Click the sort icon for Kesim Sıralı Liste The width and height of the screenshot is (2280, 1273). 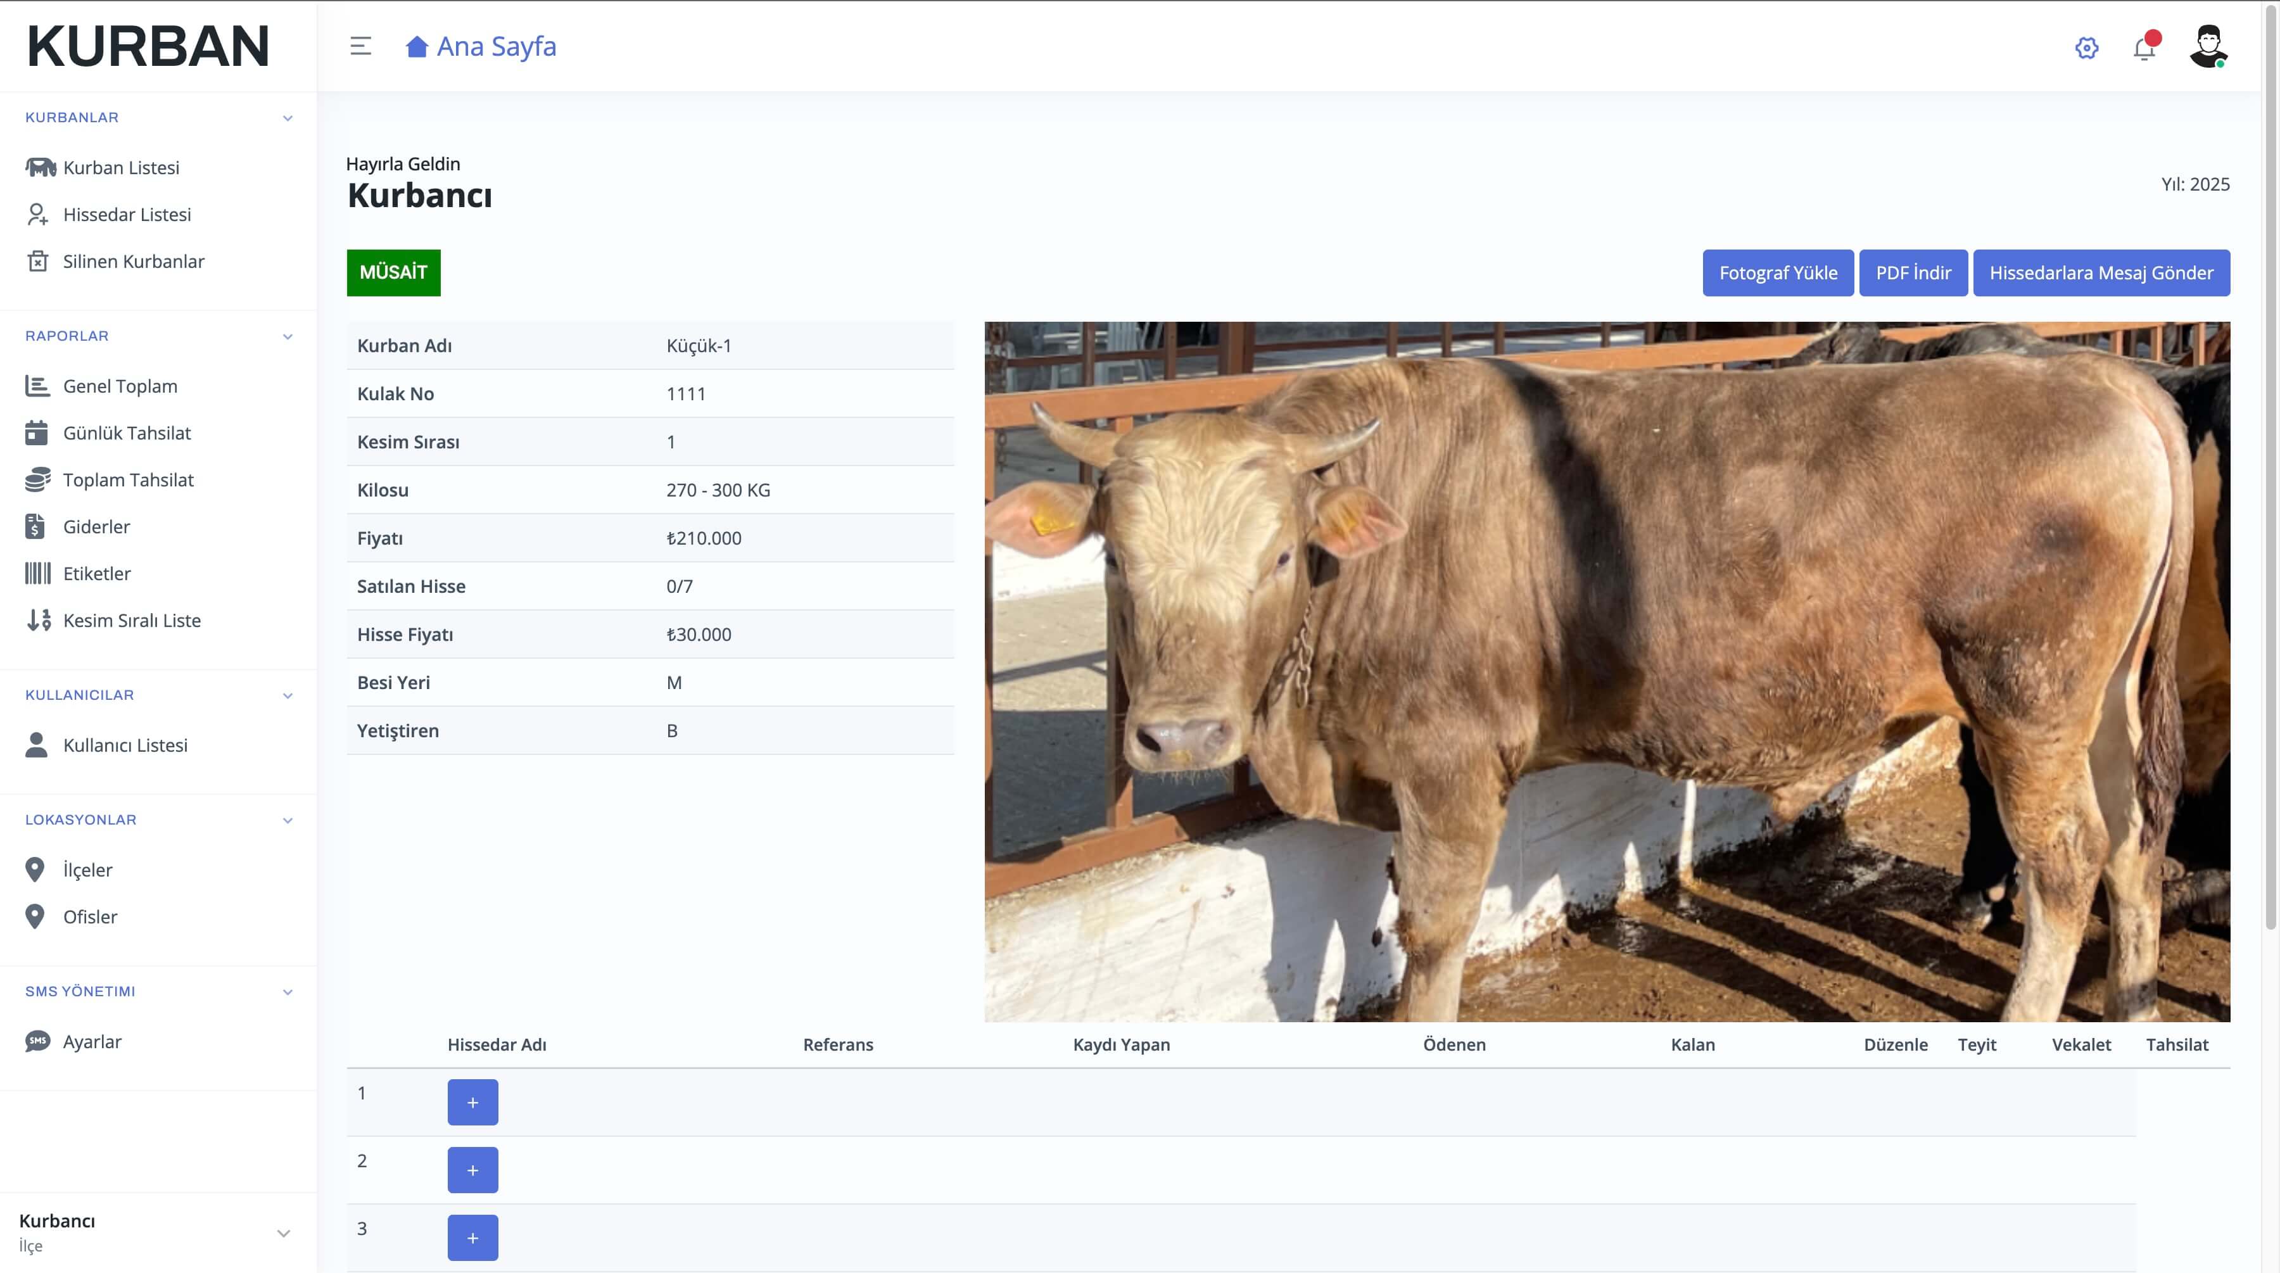(x=38, y=621)
